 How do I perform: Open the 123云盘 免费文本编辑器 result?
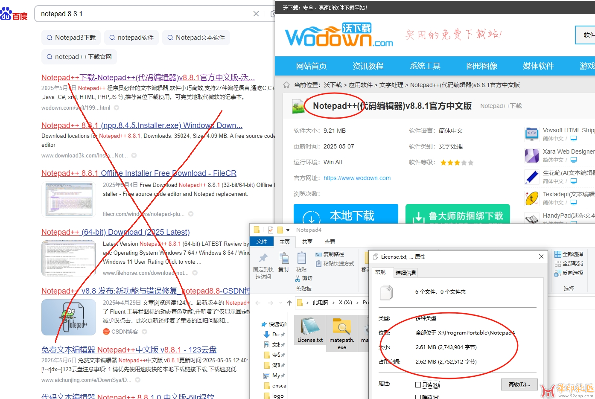tap(129, 350)
